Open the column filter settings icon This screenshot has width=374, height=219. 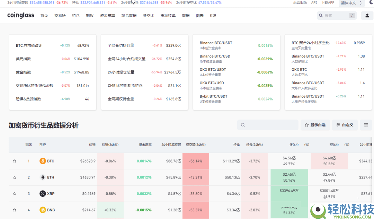click(x=366, y=125)
